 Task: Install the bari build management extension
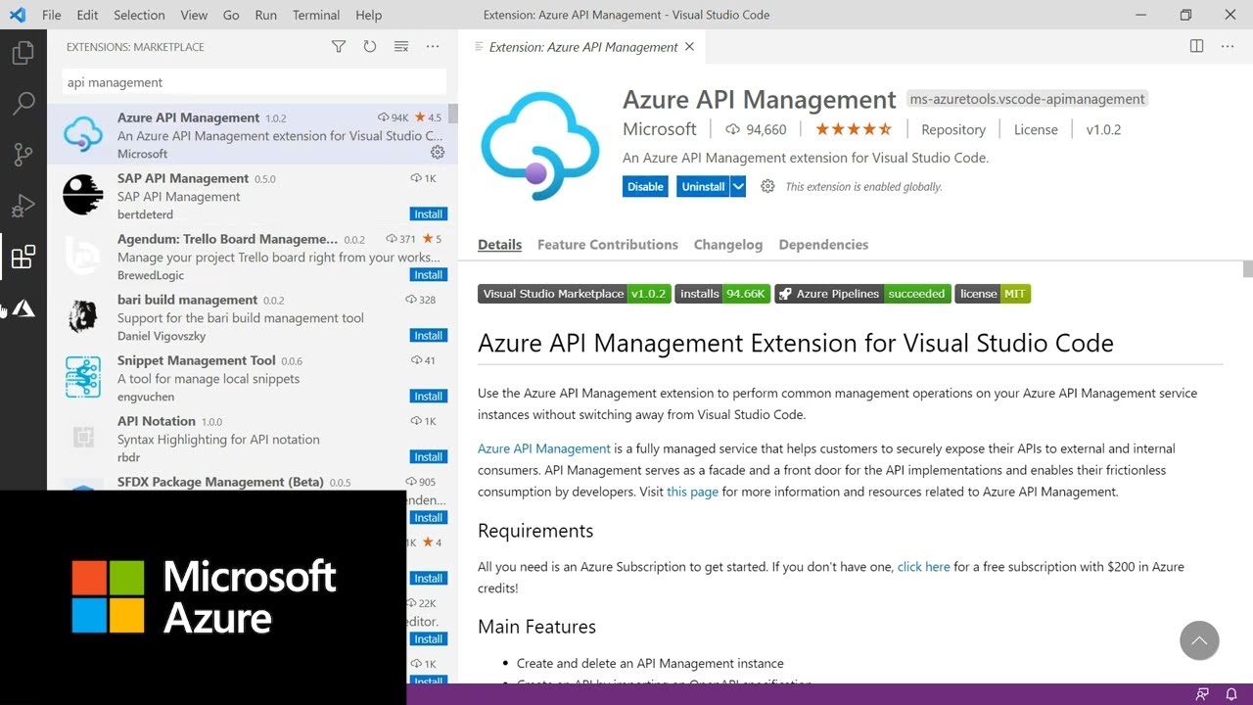pos(429,336)
